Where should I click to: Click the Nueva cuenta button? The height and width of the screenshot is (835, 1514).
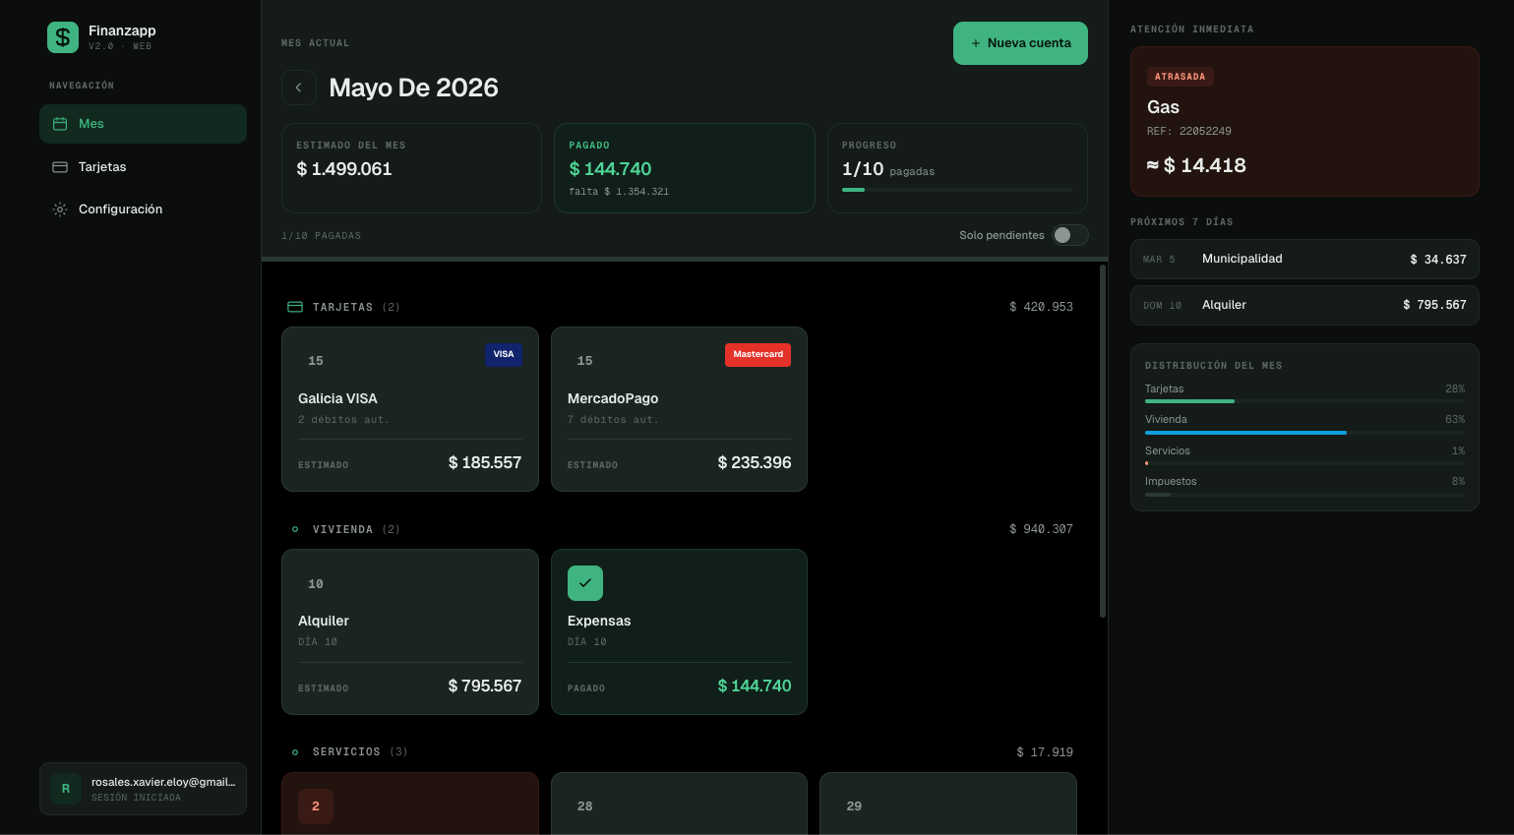(1020, 43)
